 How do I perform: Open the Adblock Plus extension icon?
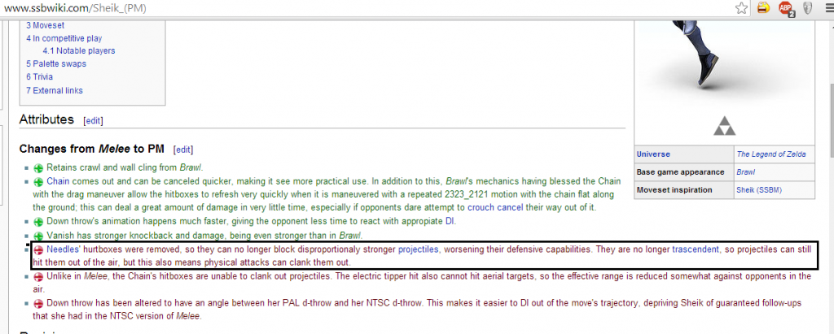tap(786, 8)
